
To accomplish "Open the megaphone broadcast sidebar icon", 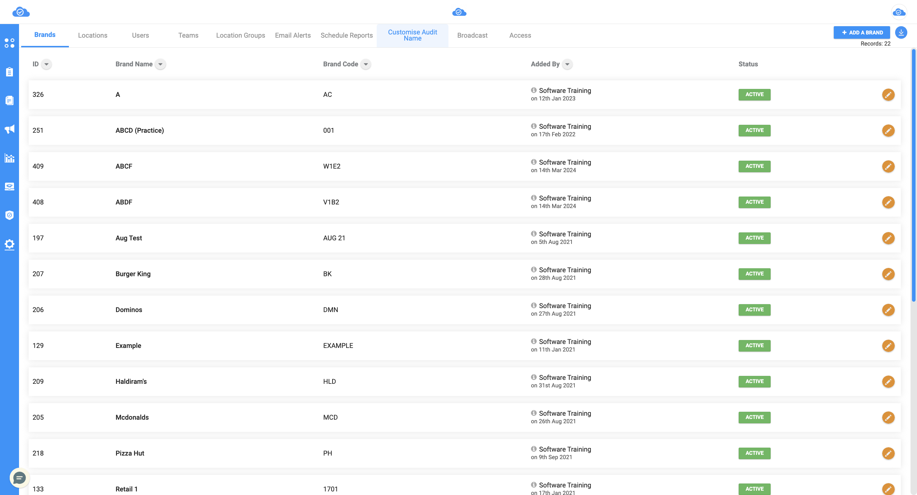I will pos(9,129).
